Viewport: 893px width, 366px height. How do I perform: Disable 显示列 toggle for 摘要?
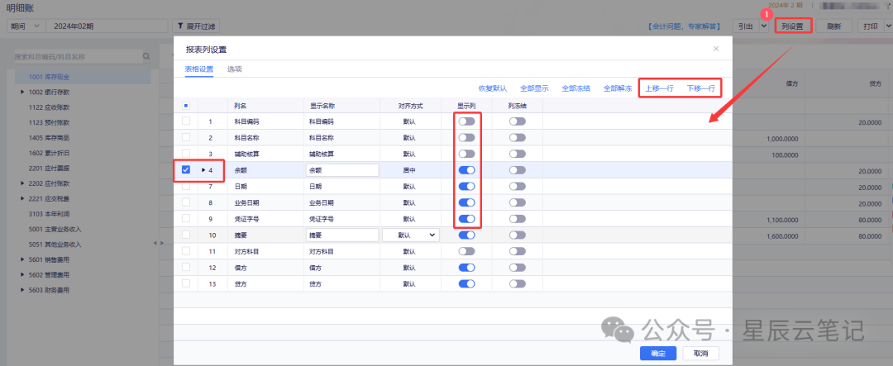pyautogui.click(x=466, y=235)
